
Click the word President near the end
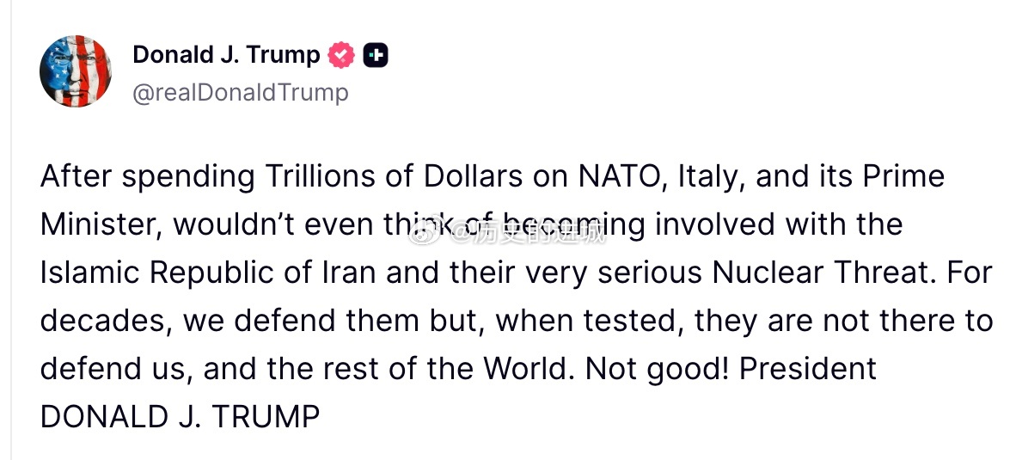click(808, 370)
